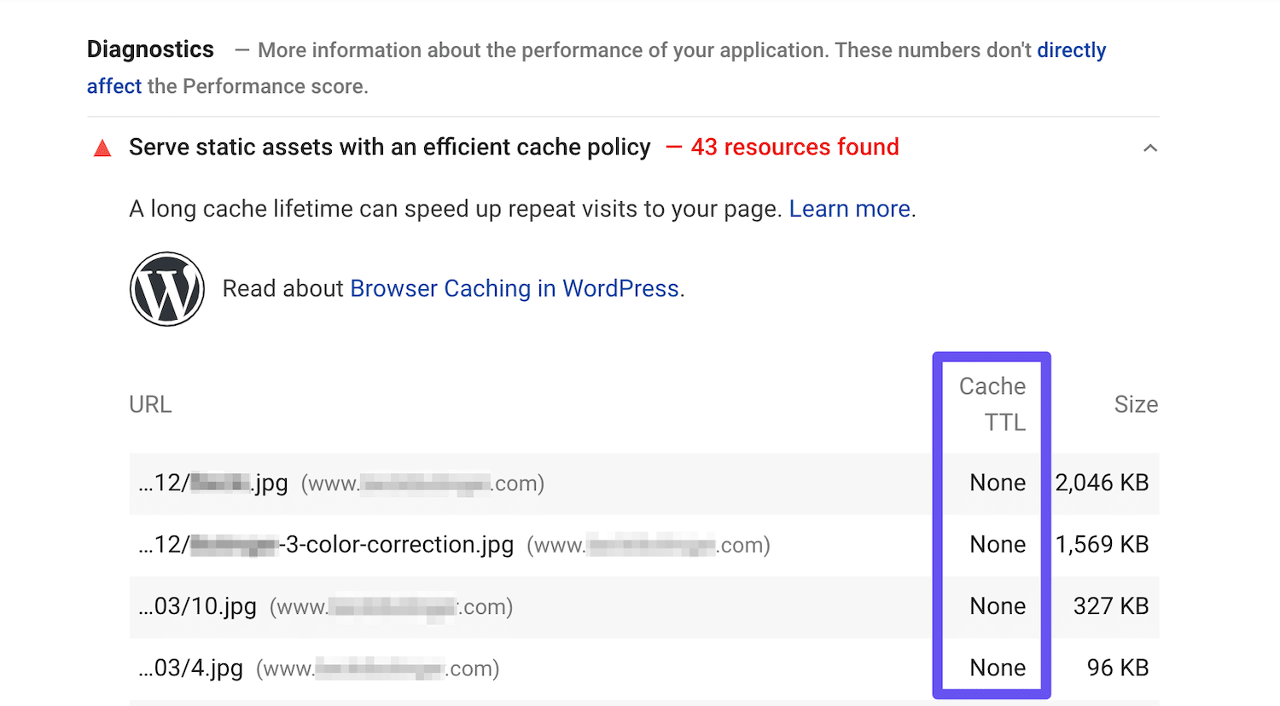1280x706 pixels.
Task: Click the red warning triangle icon
Action: (102, 147)
